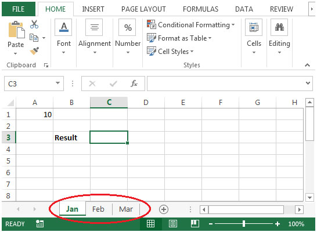Click the Paste clipboard icon
This screenshot has height=232, width=317.
(16, 30)
